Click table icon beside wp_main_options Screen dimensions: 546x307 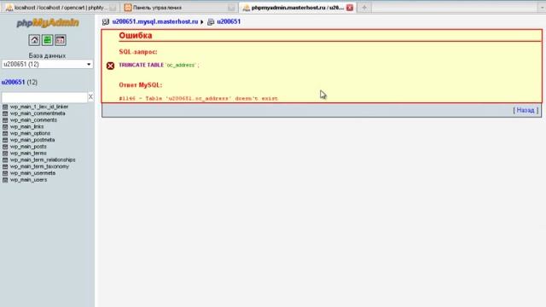5,133
